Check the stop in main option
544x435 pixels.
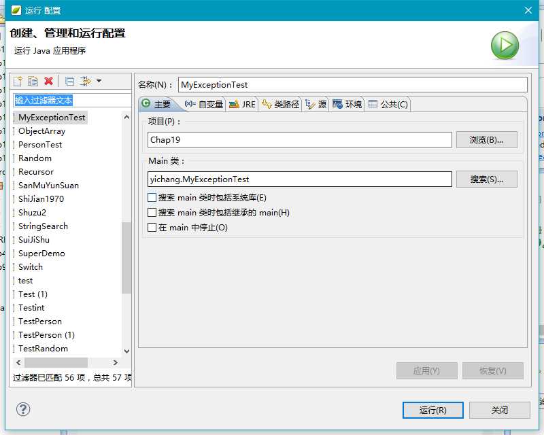click(x=152, y=227)
